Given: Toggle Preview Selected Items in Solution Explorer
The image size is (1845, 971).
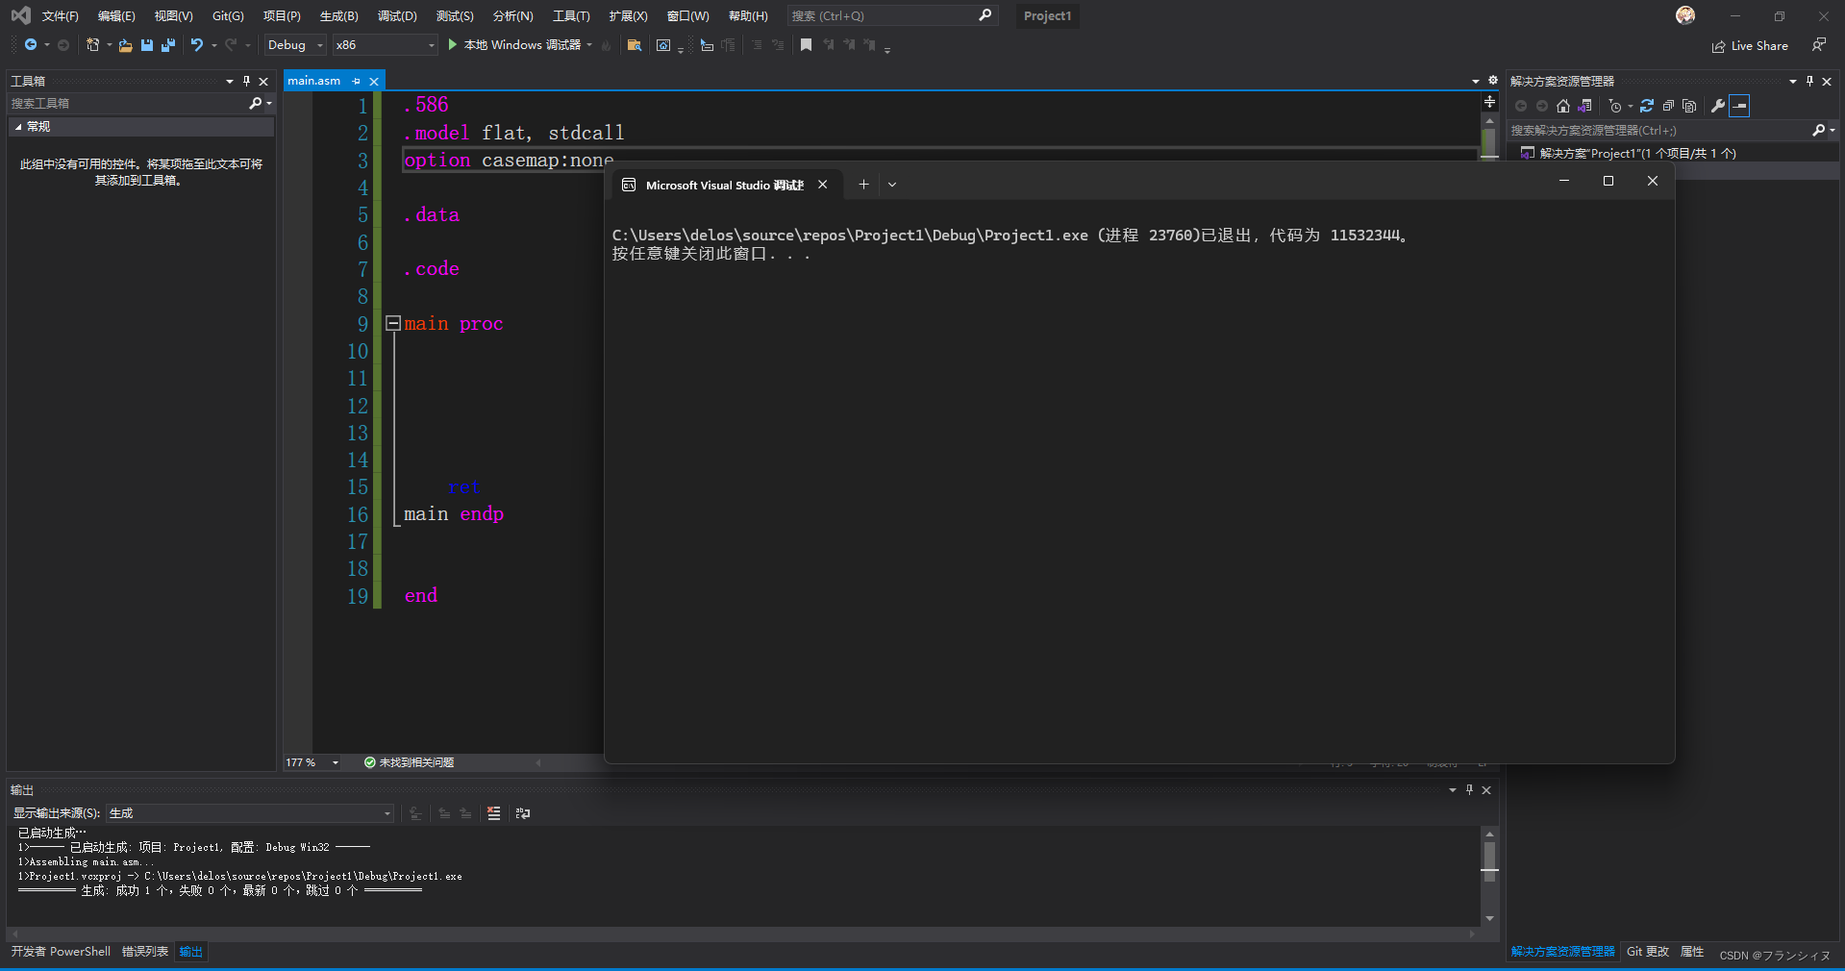Looking at the screenshot, I should tap(1738, 106).
